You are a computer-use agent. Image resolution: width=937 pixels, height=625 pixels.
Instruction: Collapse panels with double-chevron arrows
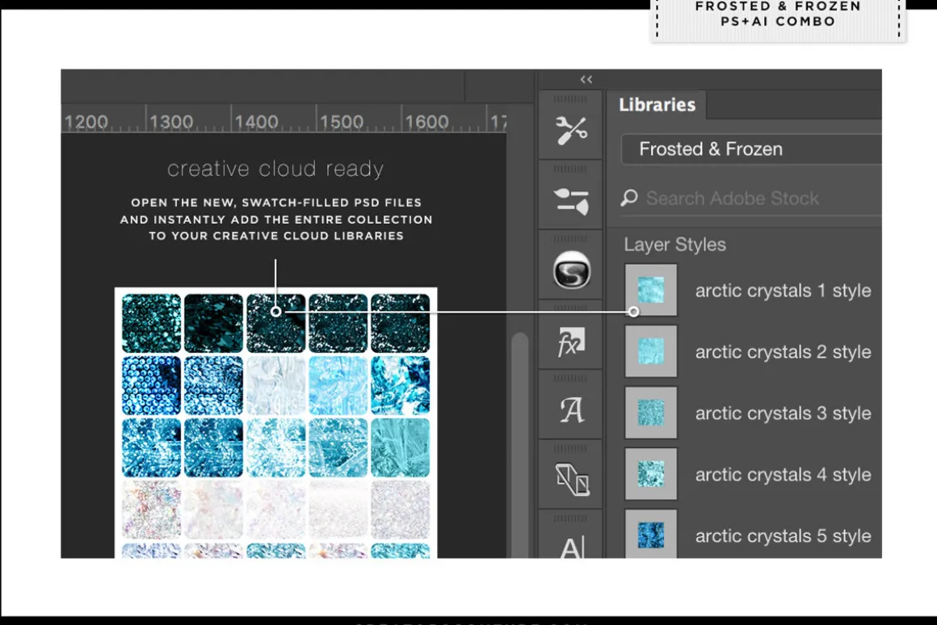coord(586,79)
